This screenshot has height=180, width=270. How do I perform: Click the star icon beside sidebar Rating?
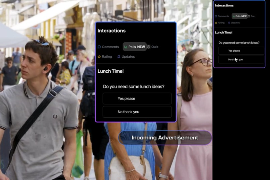216,23
